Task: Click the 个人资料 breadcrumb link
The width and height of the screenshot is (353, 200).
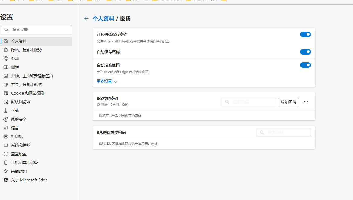Action: [103, 19]
